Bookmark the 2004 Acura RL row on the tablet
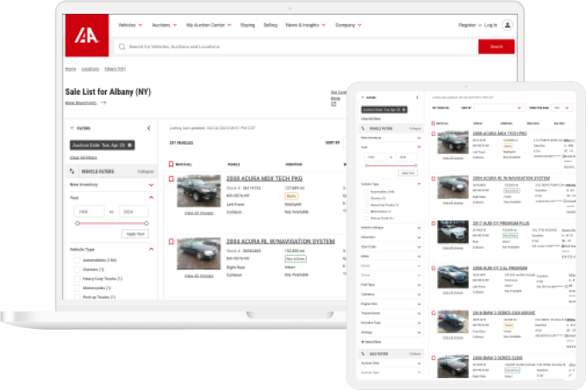 [433, 179]
